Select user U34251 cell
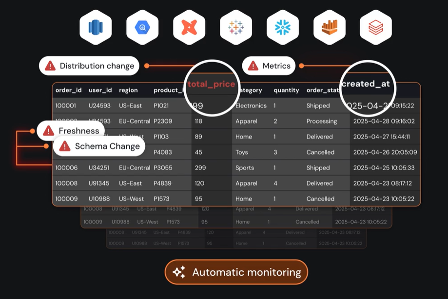This screenshot has height=299, width=448. tap(99, 168)
